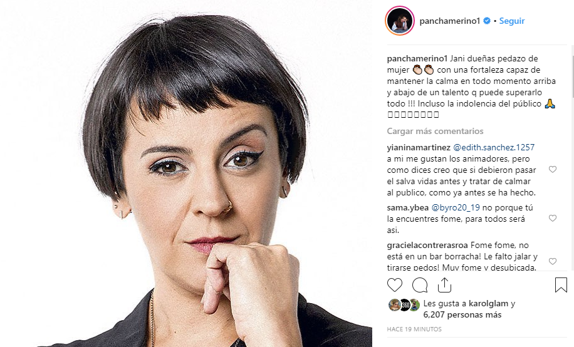Like the post with the heart icon
Viewport: 574px width, 347px height.
tap(395, 285)
